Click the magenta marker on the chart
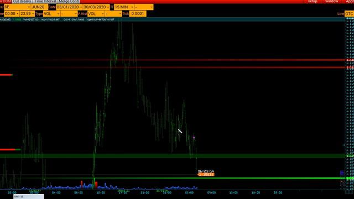 click(194, 138)
